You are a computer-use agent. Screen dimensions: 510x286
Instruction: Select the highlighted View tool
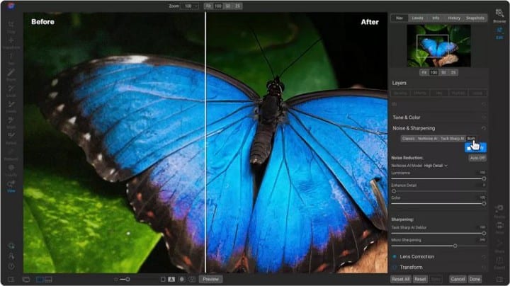[11, 186]
